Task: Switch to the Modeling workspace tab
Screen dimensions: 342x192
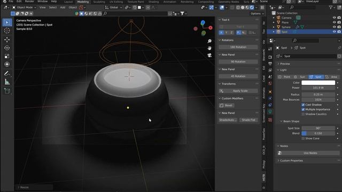Action: (83, 2)
